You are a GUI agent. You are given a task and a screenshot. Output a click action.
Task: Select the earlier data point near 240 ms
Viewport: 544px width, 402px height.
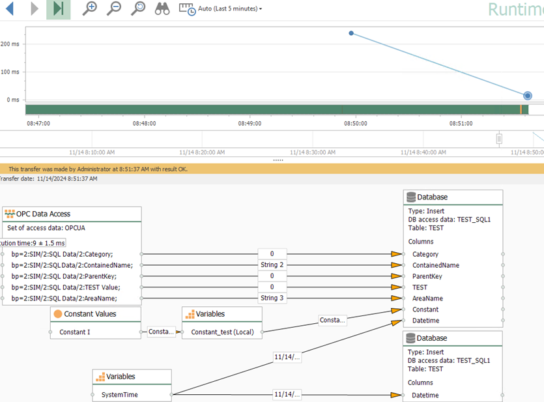pyautogui.click(x=351, y=33)
